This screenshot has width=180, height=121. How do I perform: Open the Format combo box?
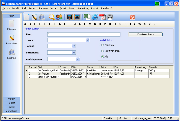74,46
